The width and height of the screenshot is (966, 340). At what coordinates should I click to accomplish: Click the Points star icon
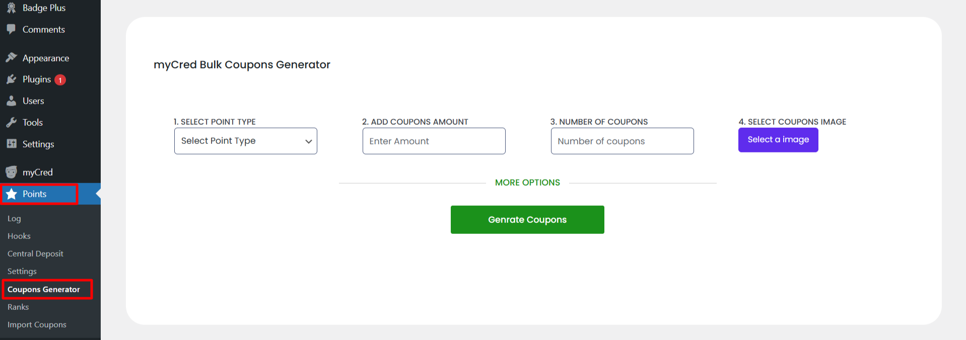coord(12,194)
